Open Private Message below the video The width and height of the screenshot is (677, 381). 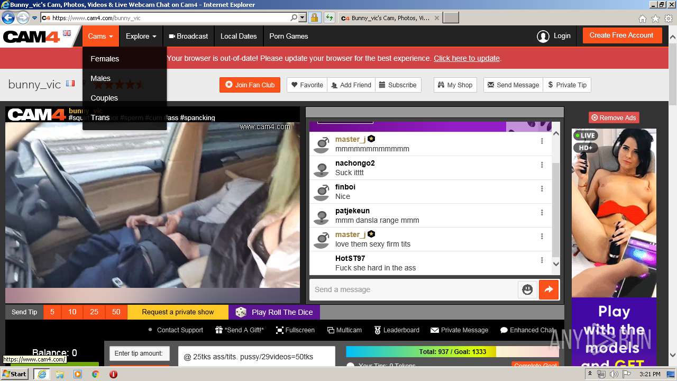[x=459, y=330]
